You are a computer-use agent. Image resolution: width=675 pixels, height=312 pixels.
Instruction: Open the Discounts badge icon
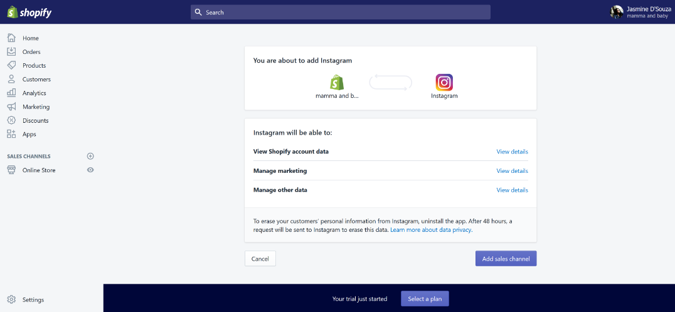[12, 120]
